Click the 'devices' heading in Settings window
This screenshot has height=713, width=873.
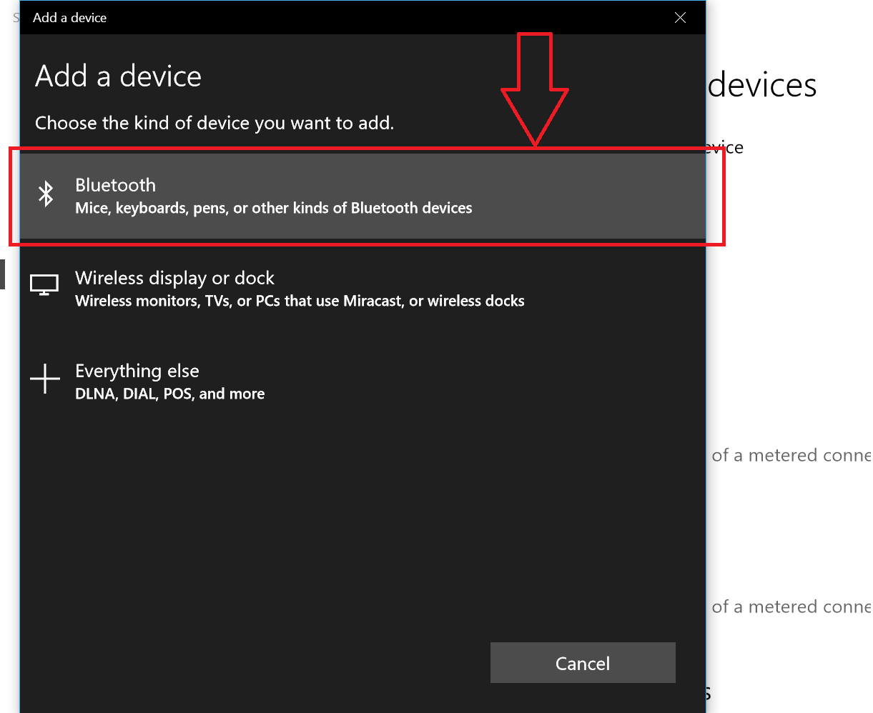[x=762, y=85]
